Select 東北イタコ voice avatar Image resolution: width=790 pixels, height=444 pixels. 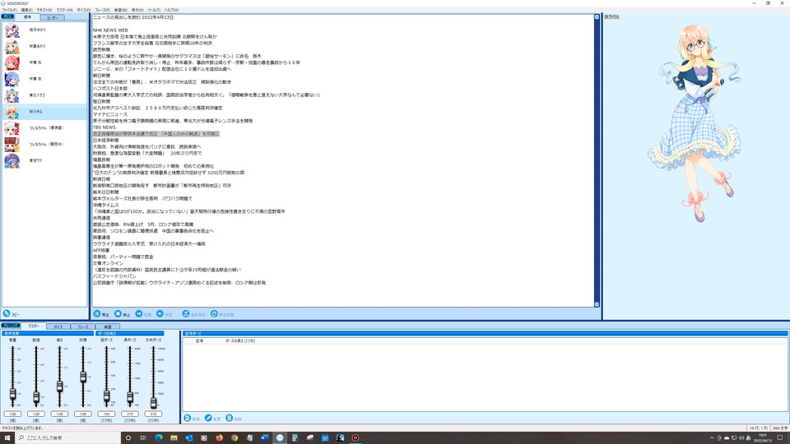point(12,95)
